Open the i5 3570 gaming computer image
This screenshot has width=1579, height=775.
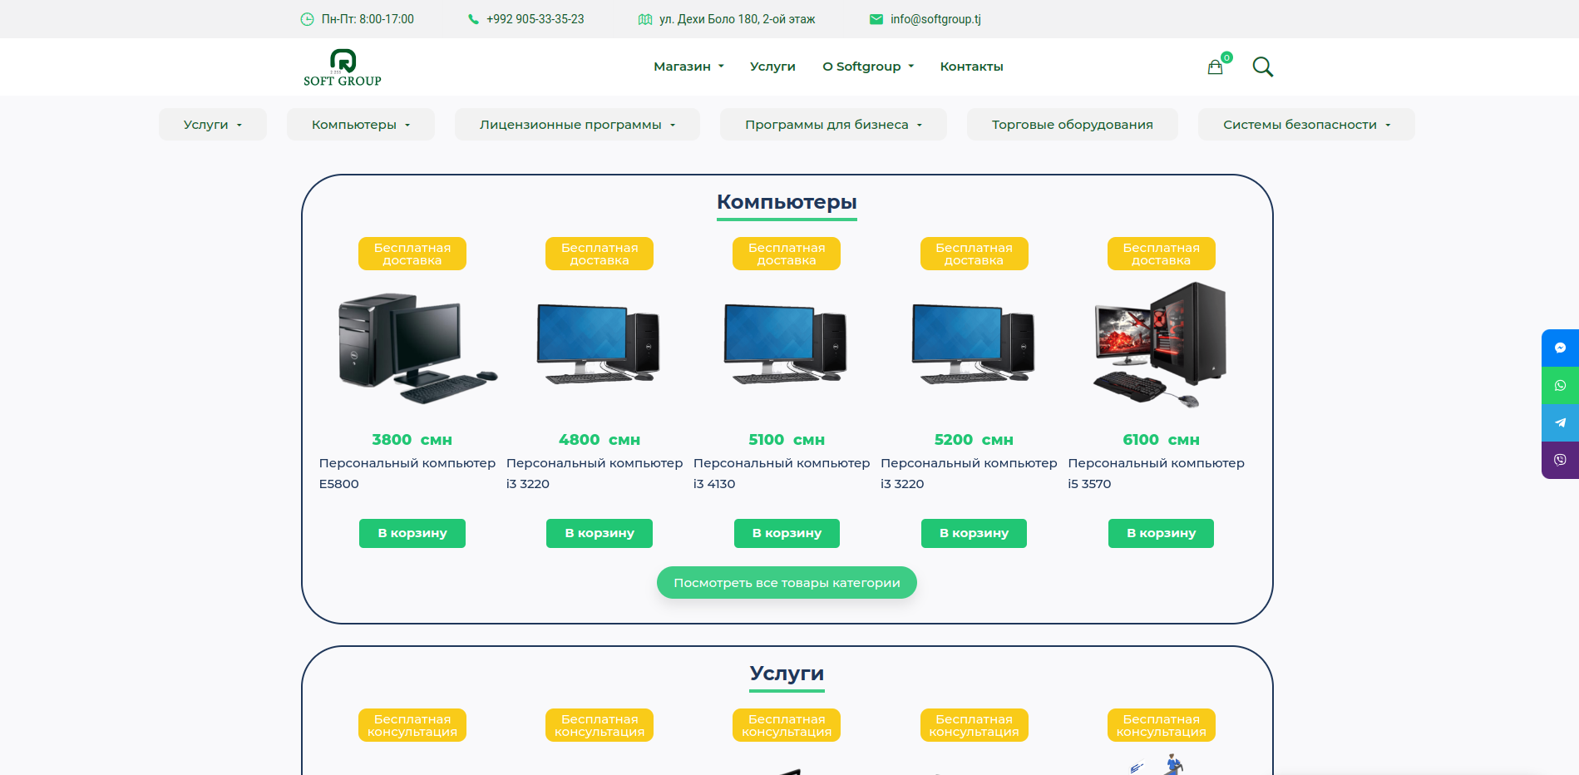coord(1161,345)
